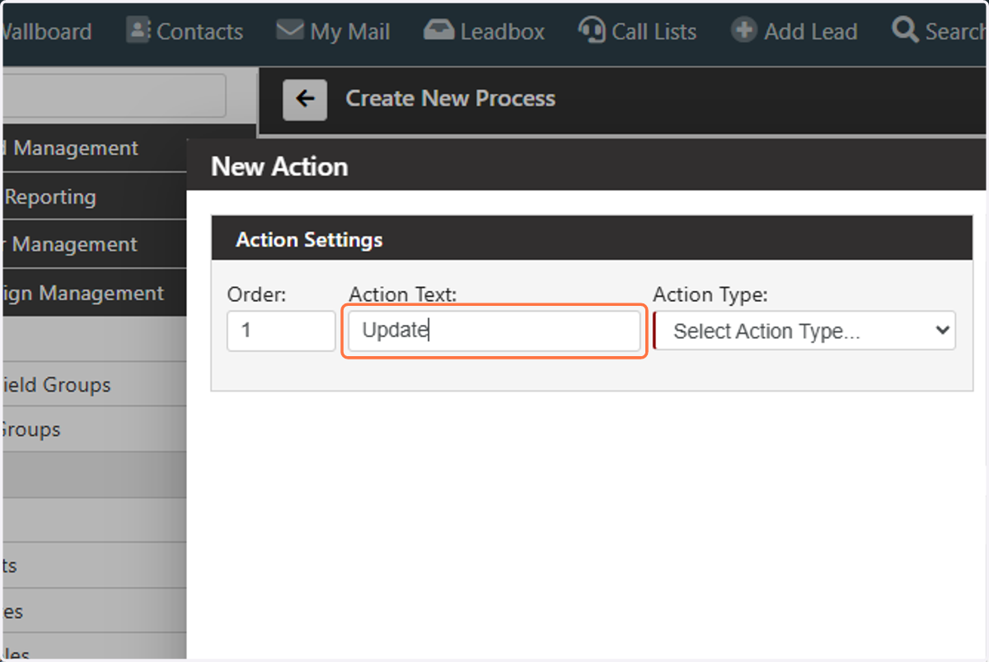Open the Wallboard item in the top bar
Viewport: 989px width, 662px height.
[x=46, y=32]
